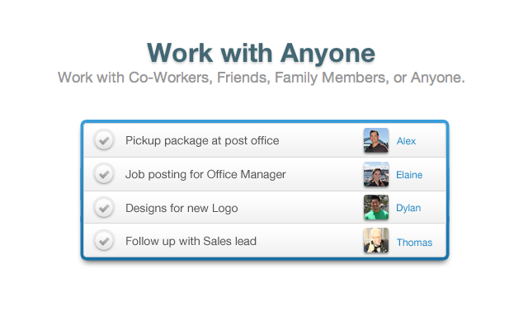Viewport: 528px width, 330px height.
Task: Open the Designs for new Logo task
Action: click(x=181, y=208)
